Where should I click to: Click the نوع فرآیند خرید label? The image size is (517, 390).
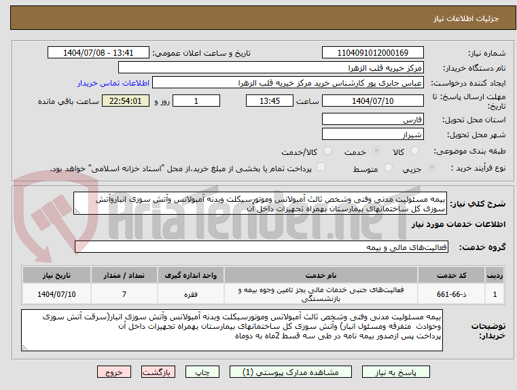coord(478,168)
